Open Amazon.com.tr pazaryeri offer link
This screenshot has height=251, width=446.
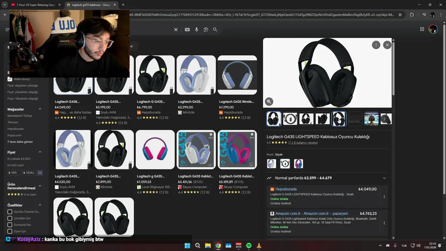(312, 214)
